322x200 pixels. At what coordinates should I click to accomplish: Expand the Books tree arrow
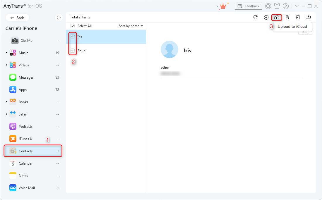tap(6, 102)
